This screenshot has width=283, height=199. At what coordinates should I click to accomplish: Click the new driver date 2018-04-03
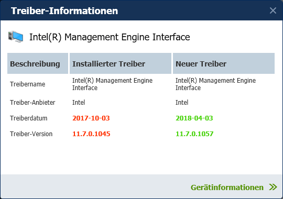click(194, 118)
